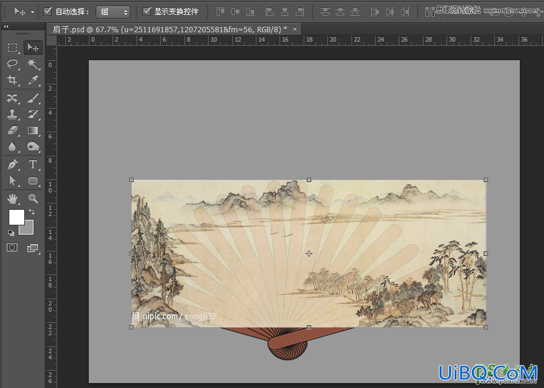Select the Lasso tool
Image resolution: width=544 pixels, height=388 pixels.
(12, 63)
